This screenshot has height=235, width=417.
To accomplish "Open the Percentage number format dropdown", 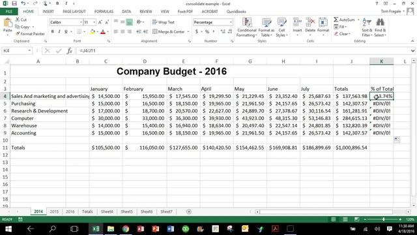I will pyautogui.click(x=231, y=22).
